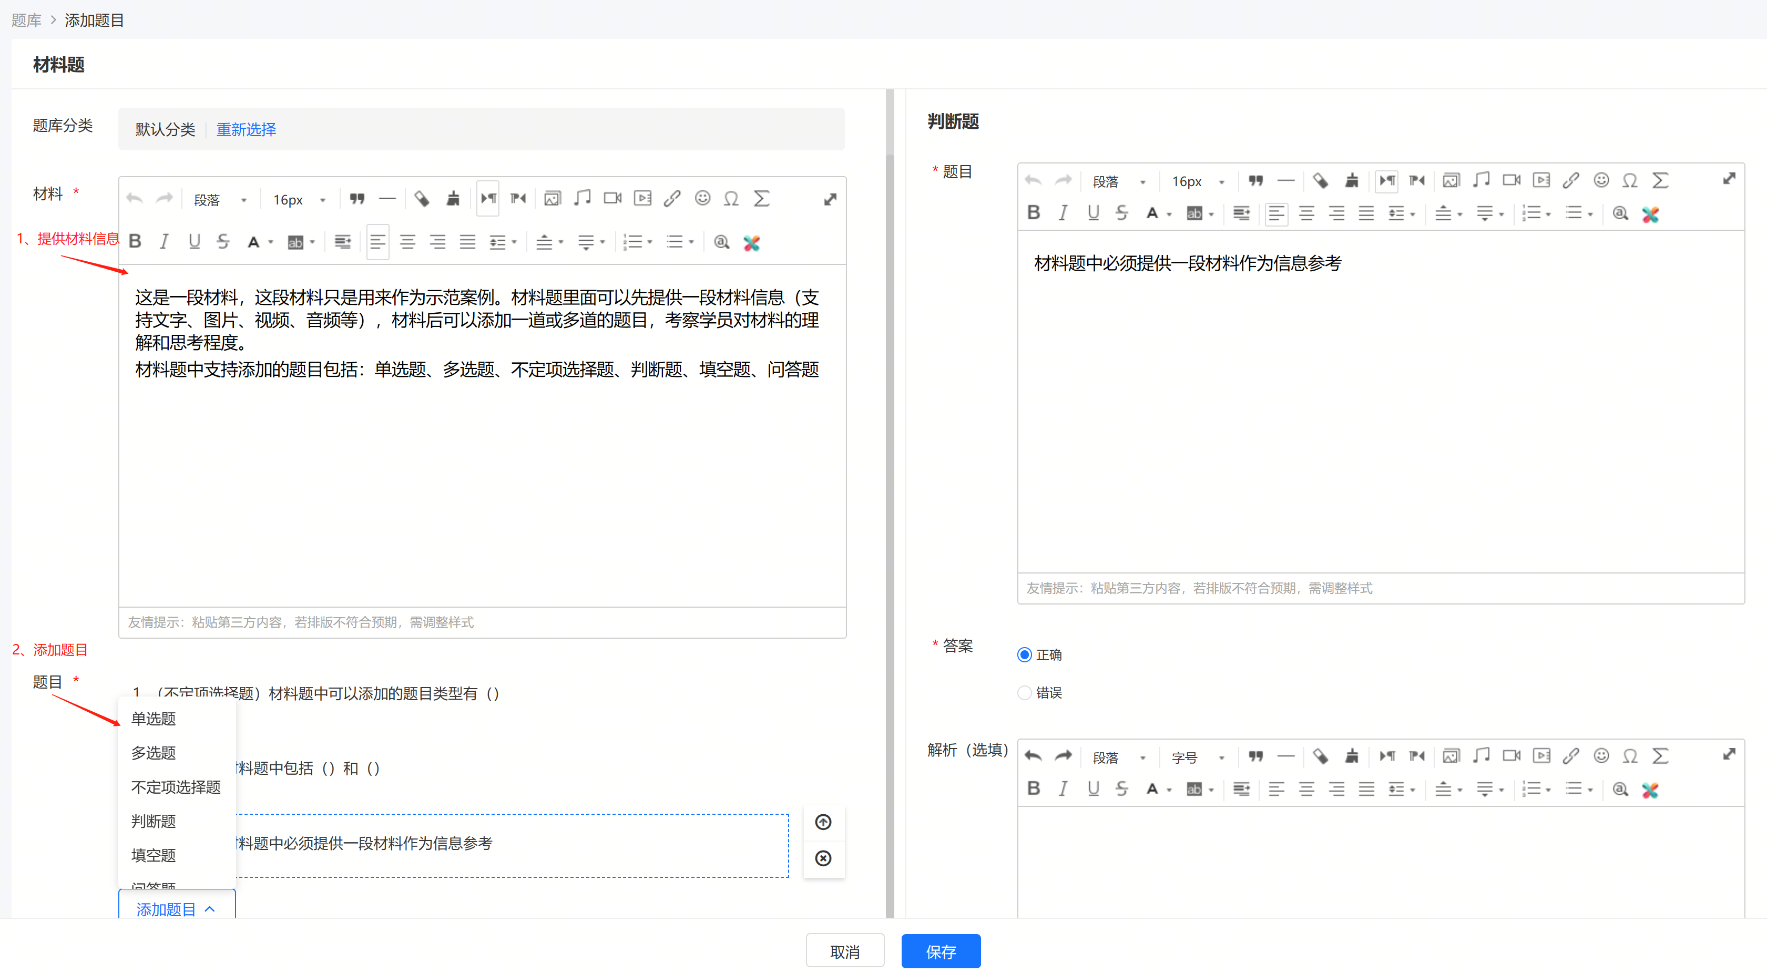Insert audio in the 材料 editor
Screen dimensions: 1767x973
point(583,199)
